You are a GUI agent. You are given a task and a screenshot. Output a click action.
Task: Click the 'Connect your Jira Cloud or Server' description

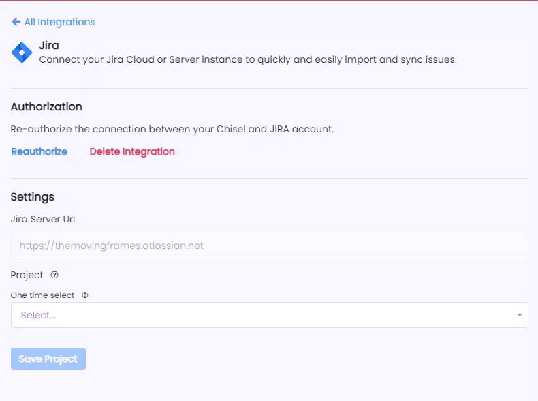coord(248,60)
